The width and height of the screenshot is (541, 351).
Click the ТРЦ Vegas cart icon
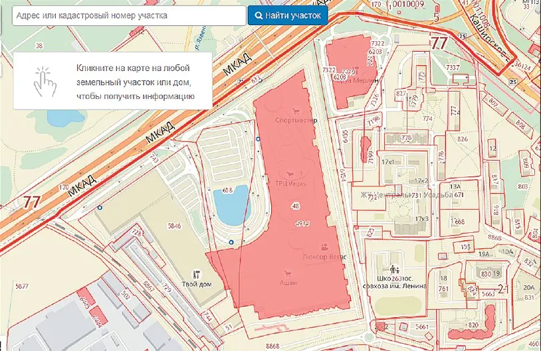(x=290, y=173)
